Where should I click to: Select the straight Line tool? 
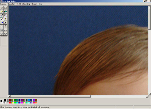[x=2, y=26]
